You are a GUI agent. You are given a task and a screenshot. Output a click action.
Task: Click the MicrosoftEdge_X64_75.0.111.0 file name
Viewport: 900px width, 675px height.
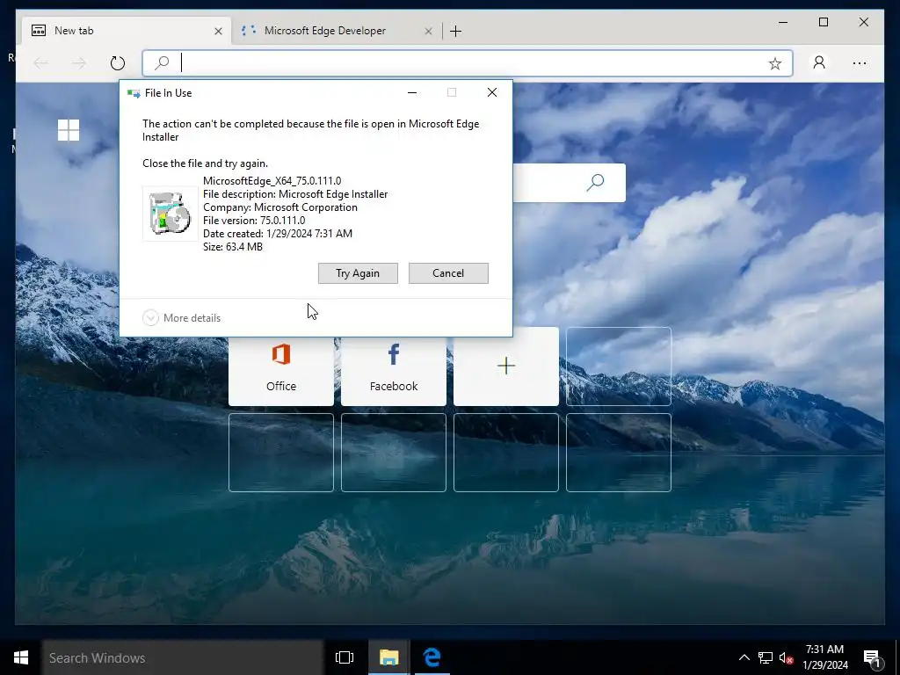click(272, 181)
